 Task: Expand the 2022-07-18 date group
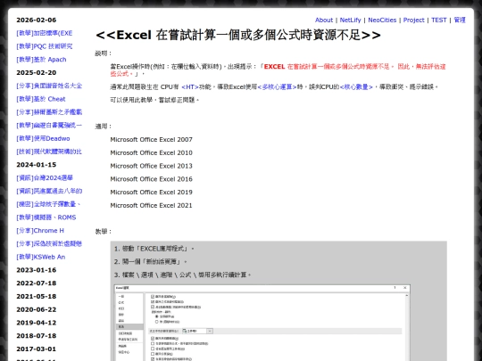[x=37, y=283]
